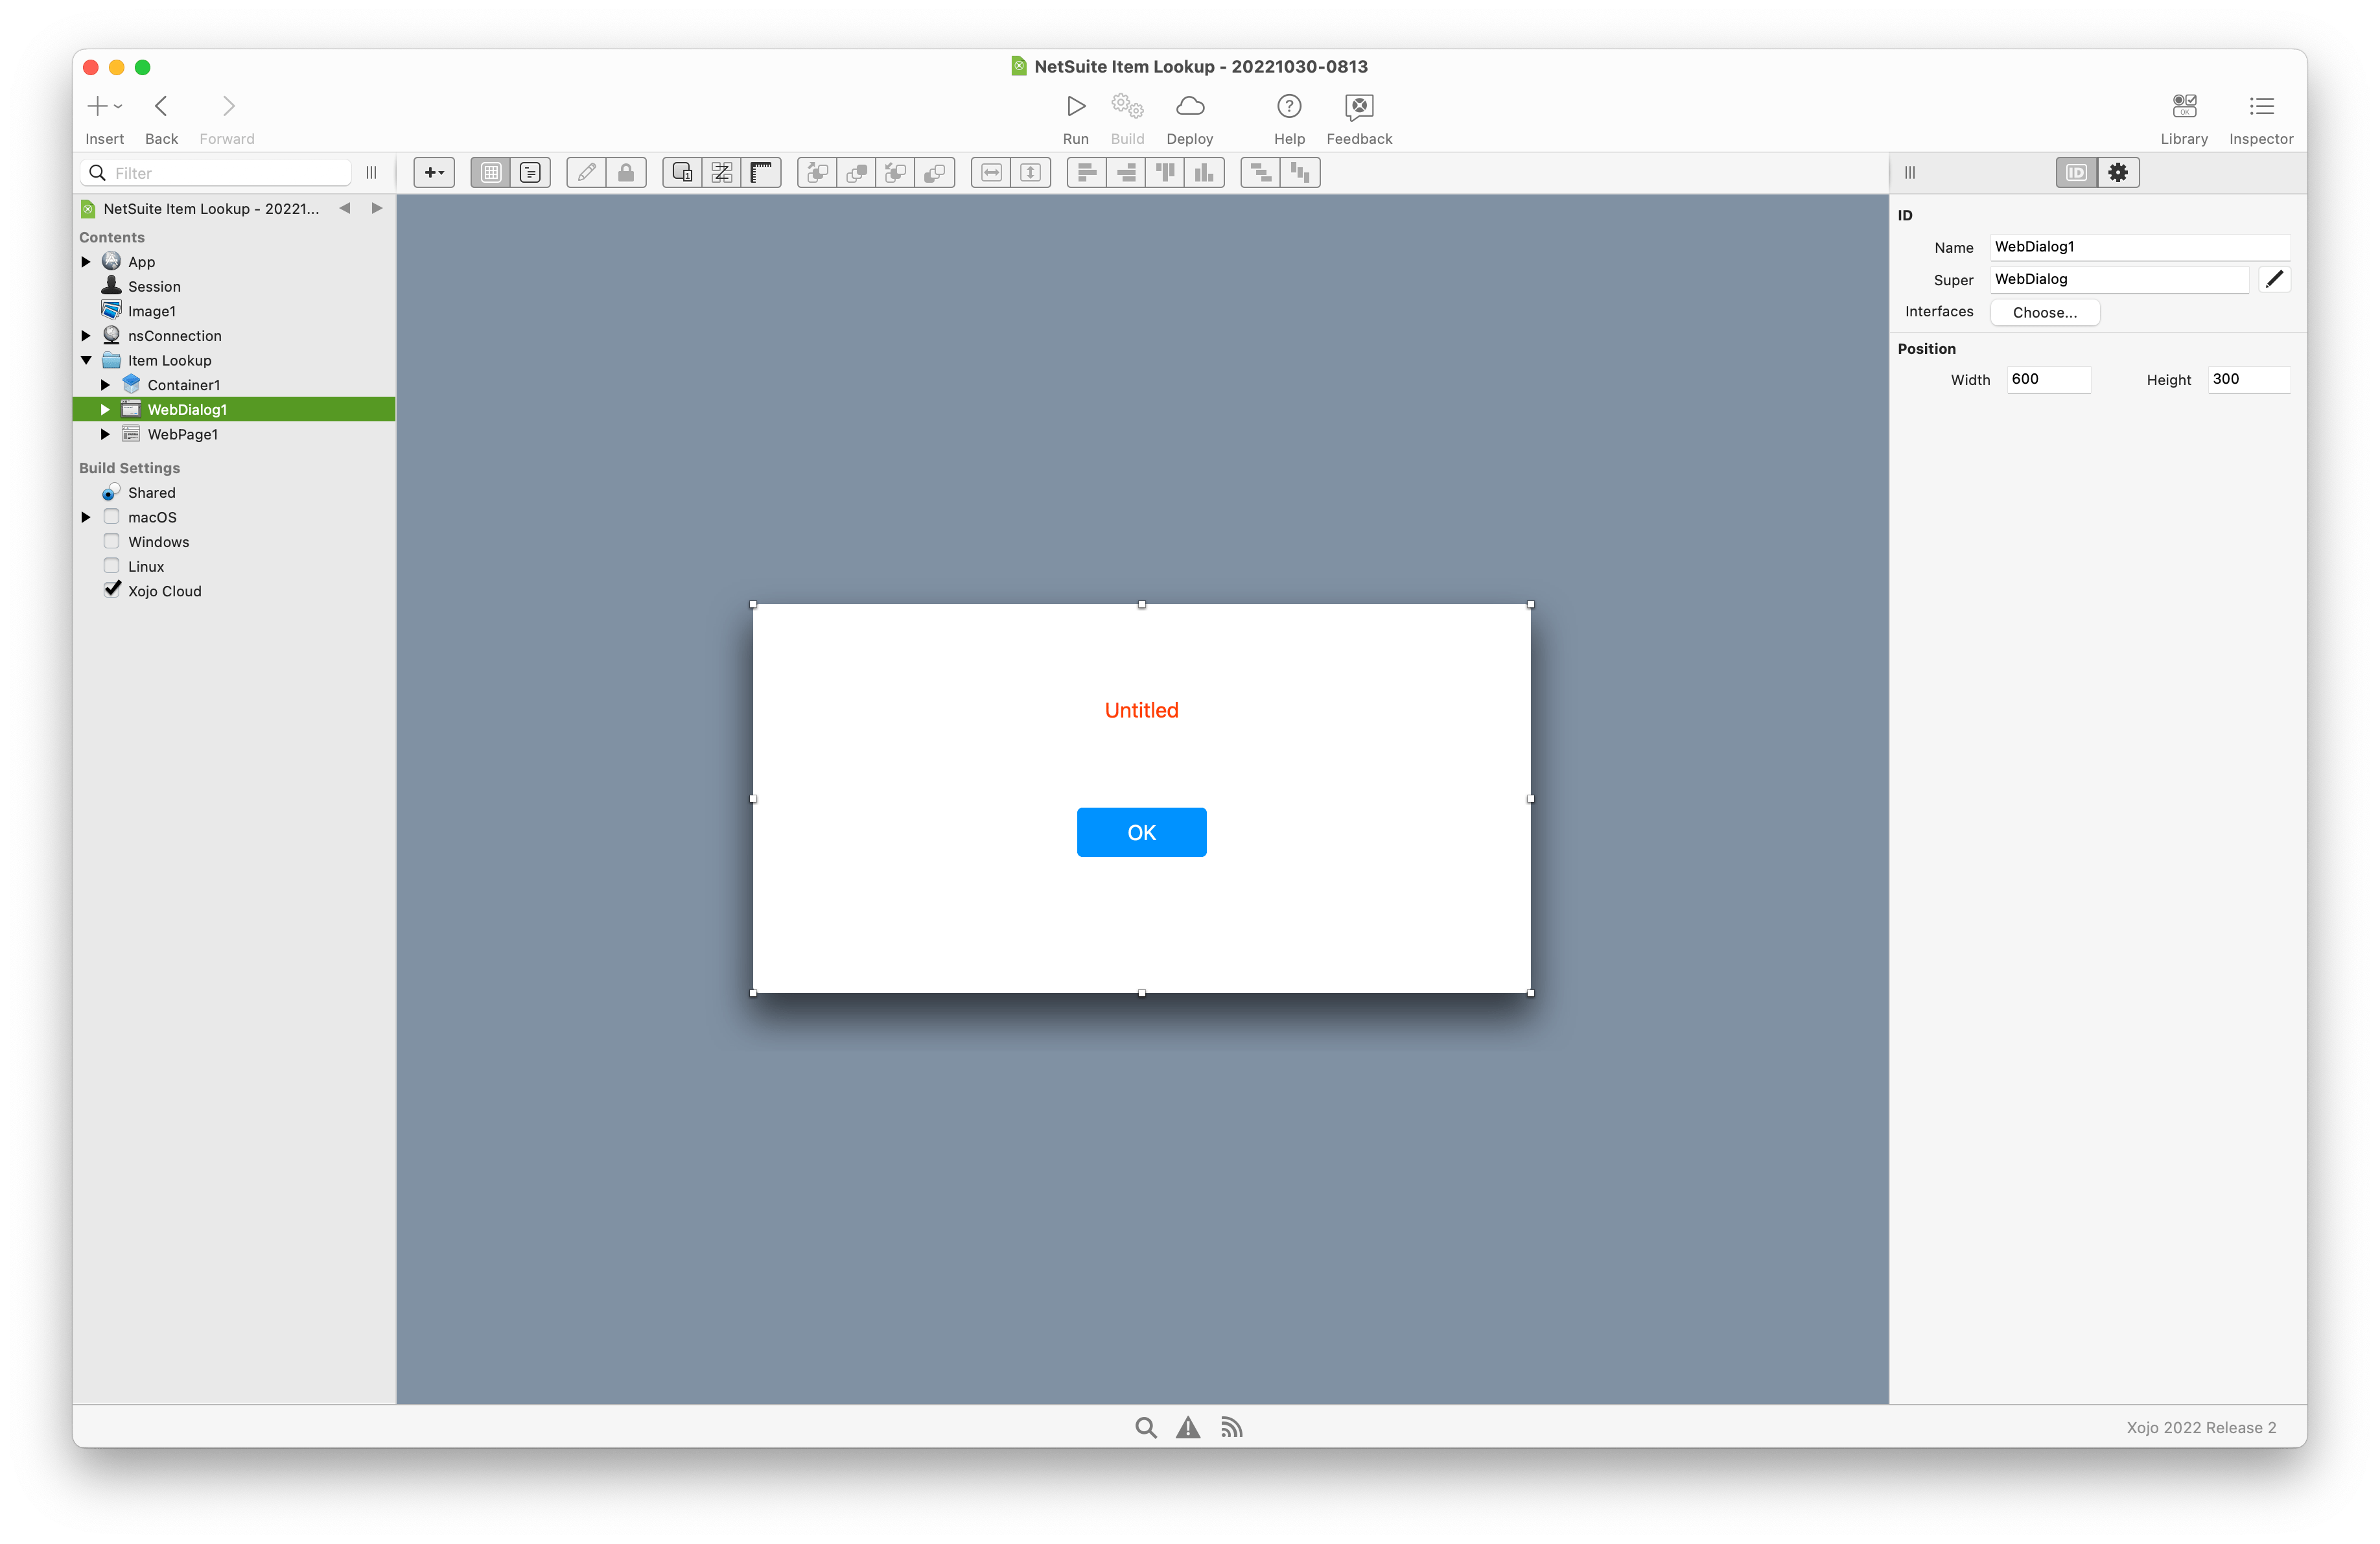
Task: Select the pencil edit-mode icon
Action: click(x=586, y=172)
